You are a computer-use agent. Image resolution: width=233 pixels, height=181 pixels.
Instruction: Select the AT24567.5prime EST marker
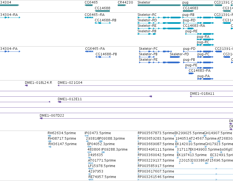[190, 141]
